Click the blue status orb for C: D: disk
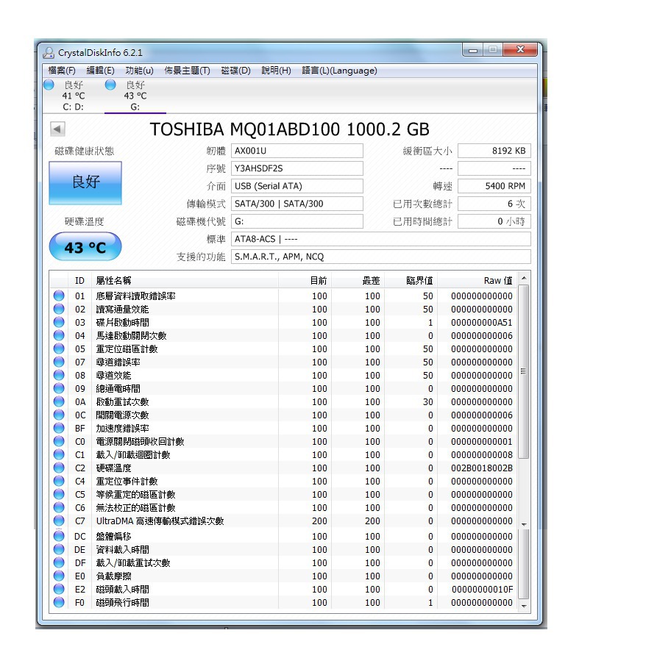The width and height of the screenshot is (671, 658). [x=49, y=85]
